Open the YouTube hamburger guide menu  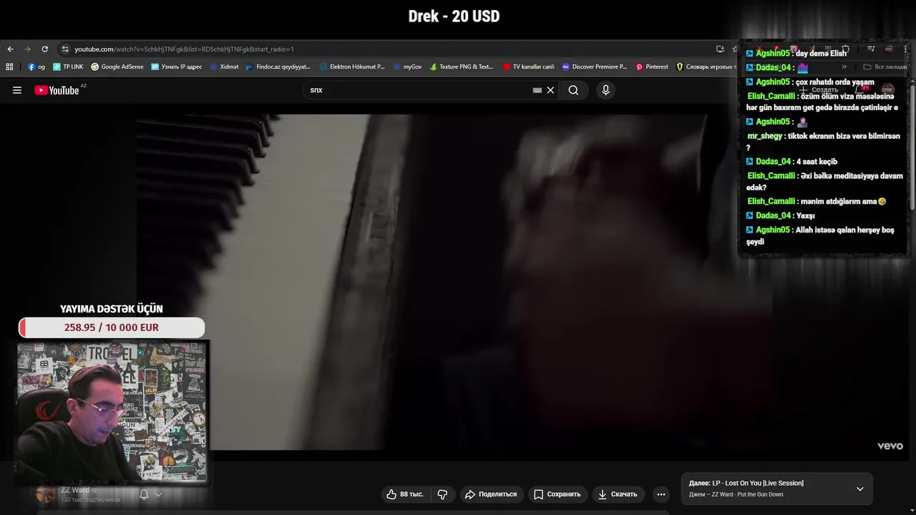pos(17,90)
